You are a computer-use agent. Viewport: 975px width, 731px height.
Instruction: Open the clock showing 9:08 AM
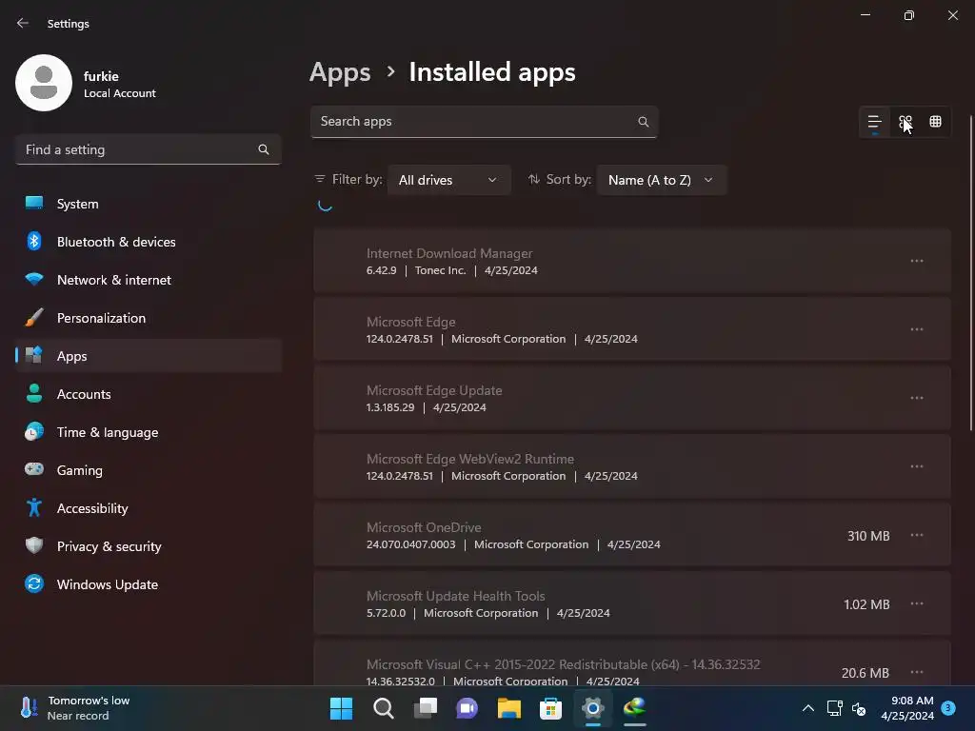[x=907, y=708]
